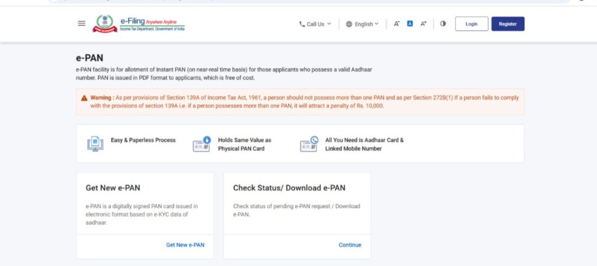This screenshot has width=597, height=266.
Task: Open the hamburger navigation menu
Action: coord(82,24)
